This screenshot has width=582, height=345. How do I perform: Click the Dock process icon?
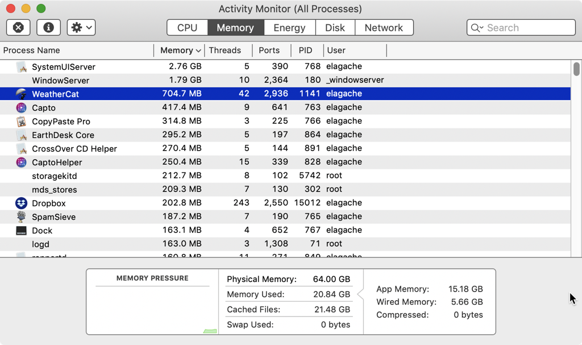[22, 231]
